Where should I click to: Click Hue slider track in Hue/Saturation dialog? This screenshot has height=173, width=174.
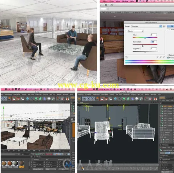coord(145,37)
